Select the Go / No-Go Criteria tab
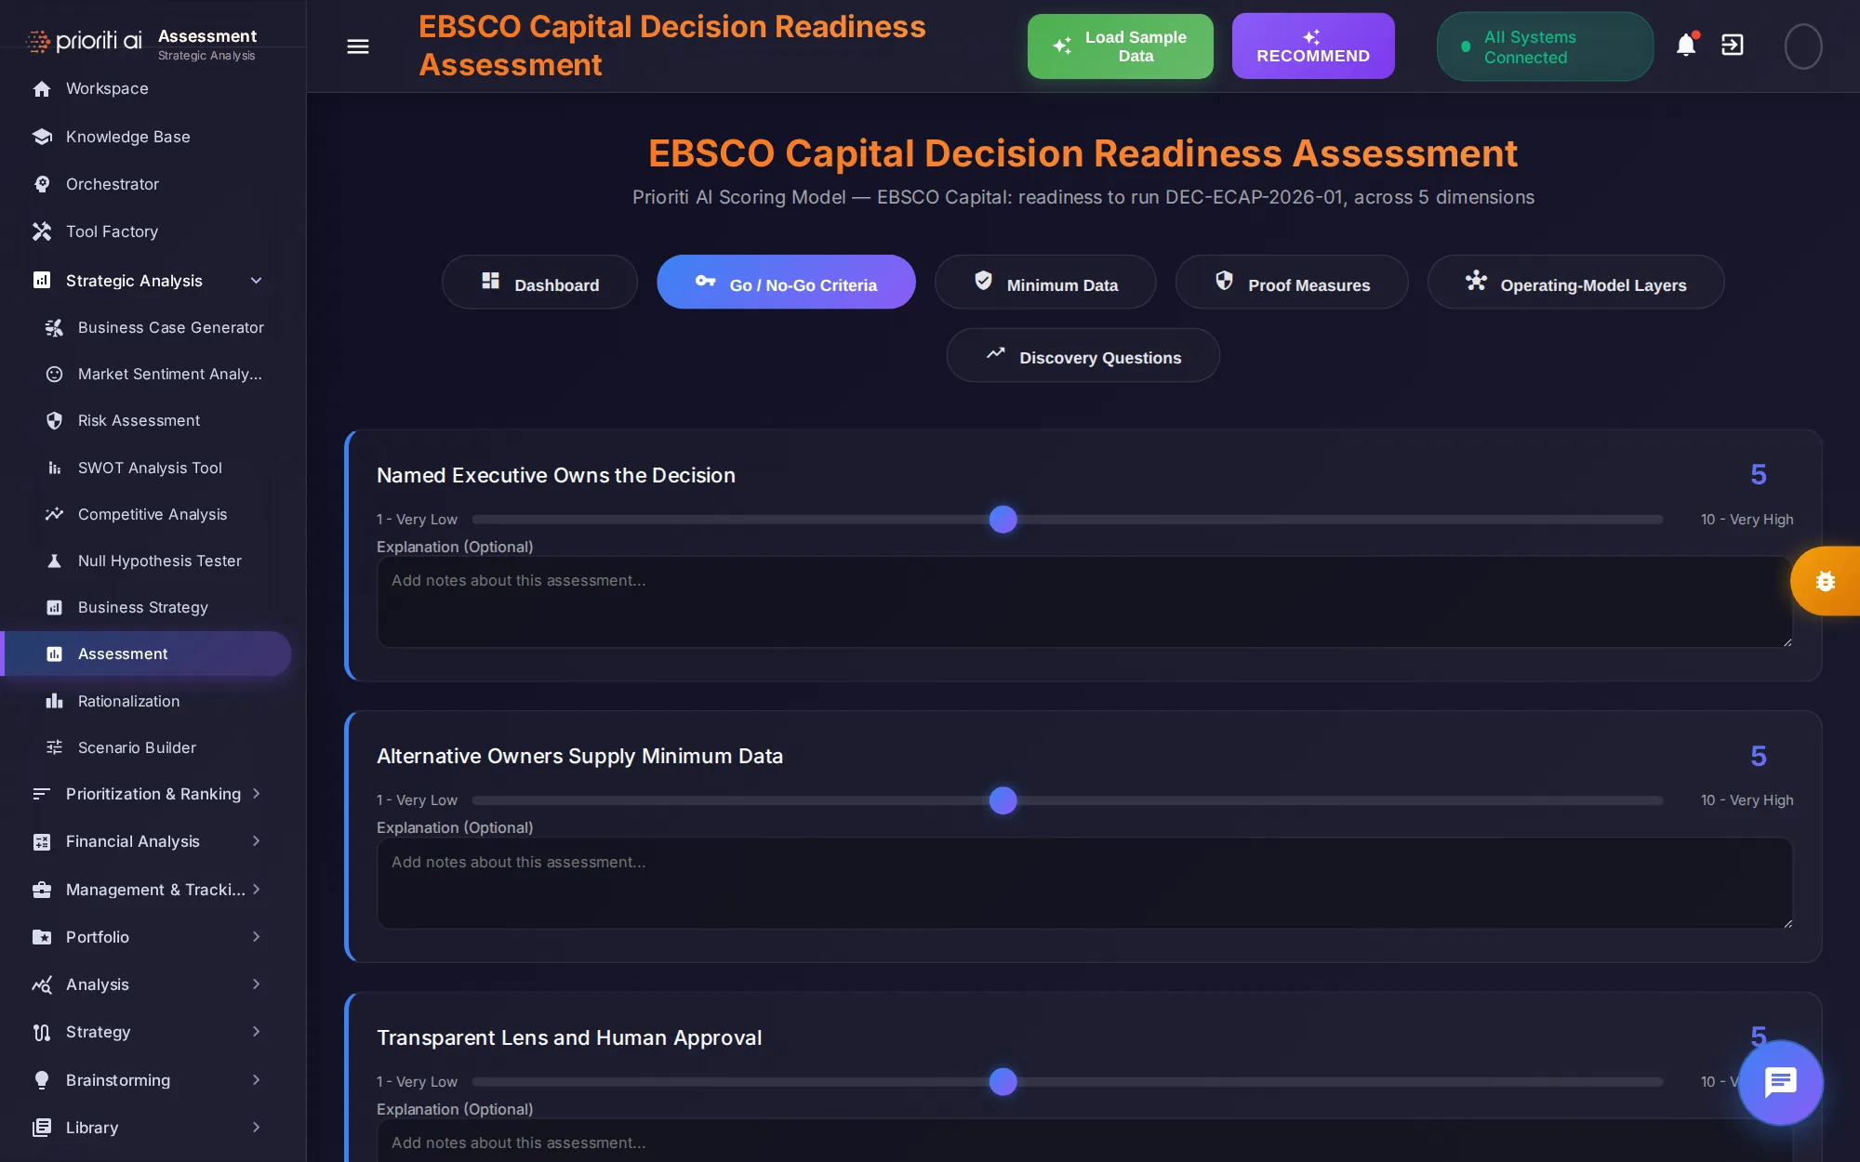 click(x=786, y=283)
